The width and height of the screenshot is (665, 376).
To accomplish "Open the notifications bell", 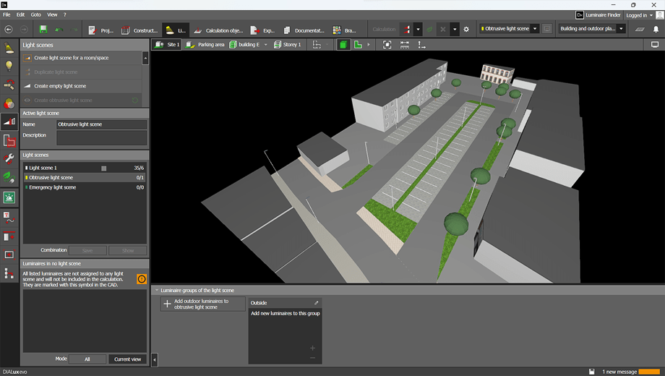I will pos(656,30).
